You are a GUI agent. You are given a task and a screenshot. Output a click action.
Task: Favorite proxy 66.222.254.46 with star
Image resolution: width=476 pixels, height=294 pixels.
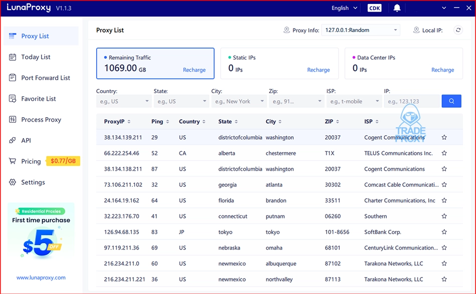click(444, 153)
